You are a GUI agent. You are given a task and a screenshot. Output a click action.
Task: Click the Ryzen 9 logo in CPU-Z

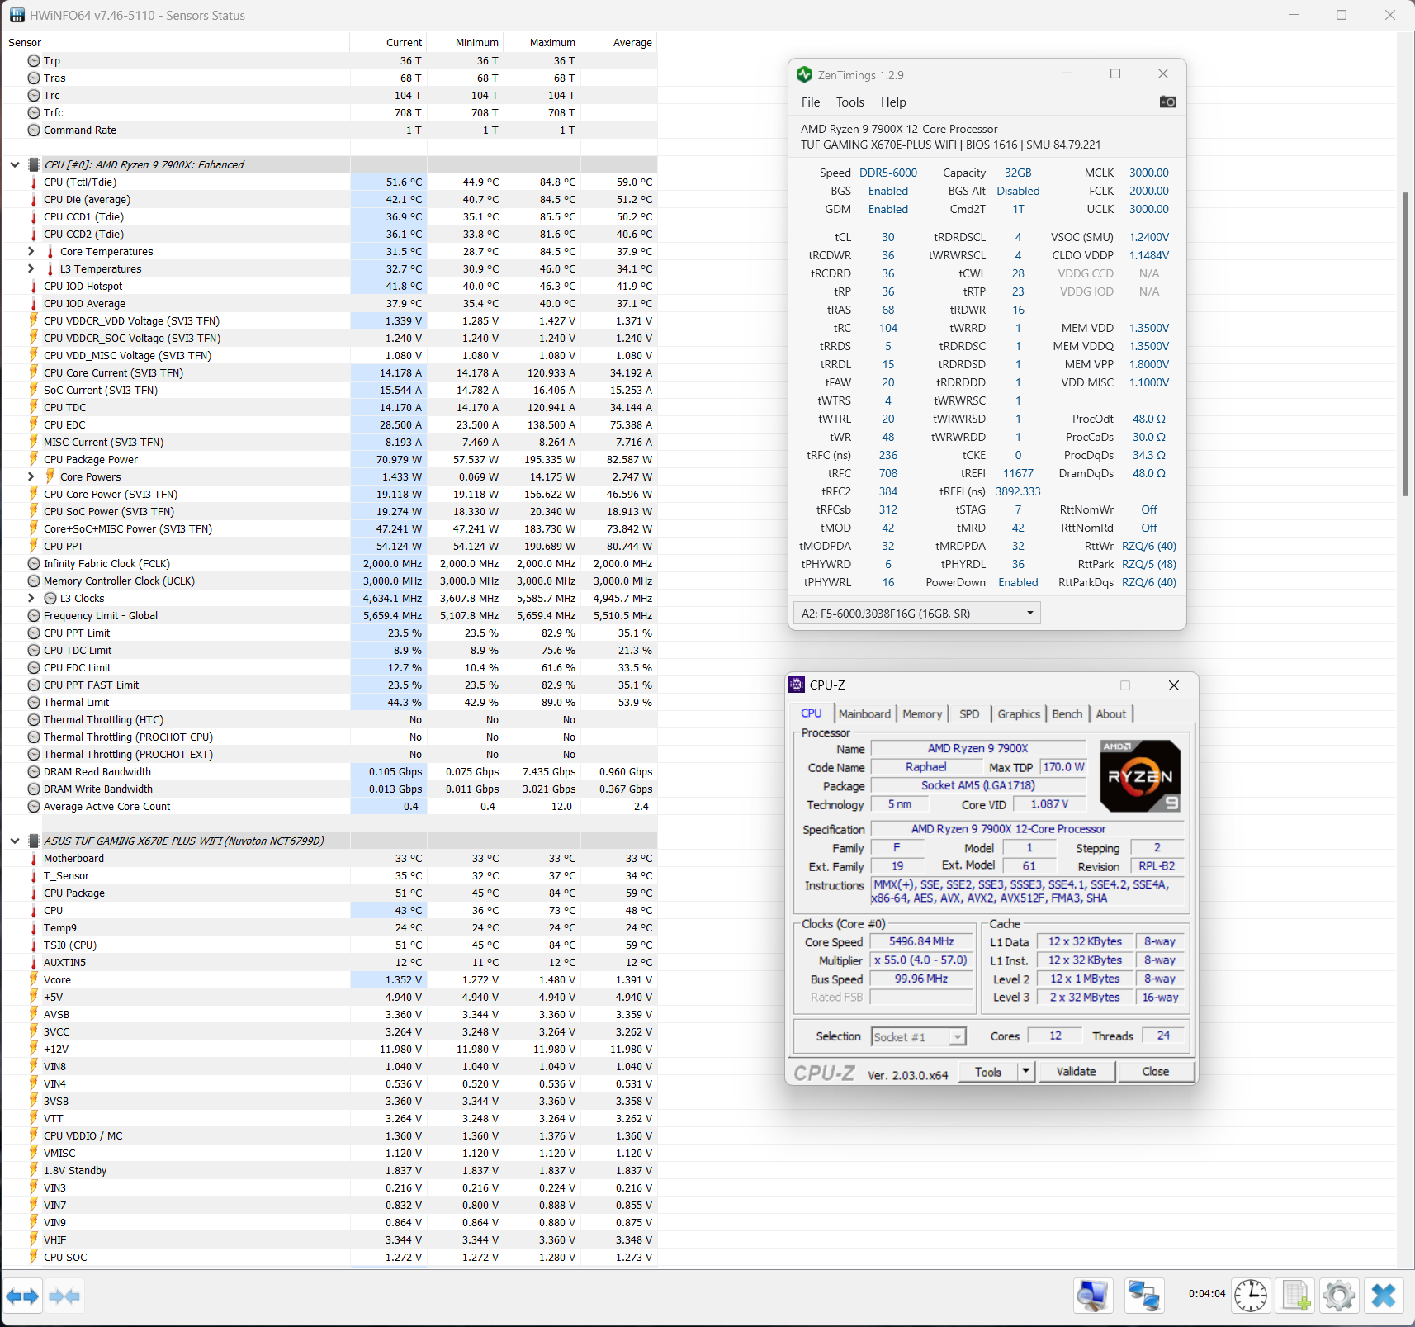pyautogui.click(x=1140, y=776)
